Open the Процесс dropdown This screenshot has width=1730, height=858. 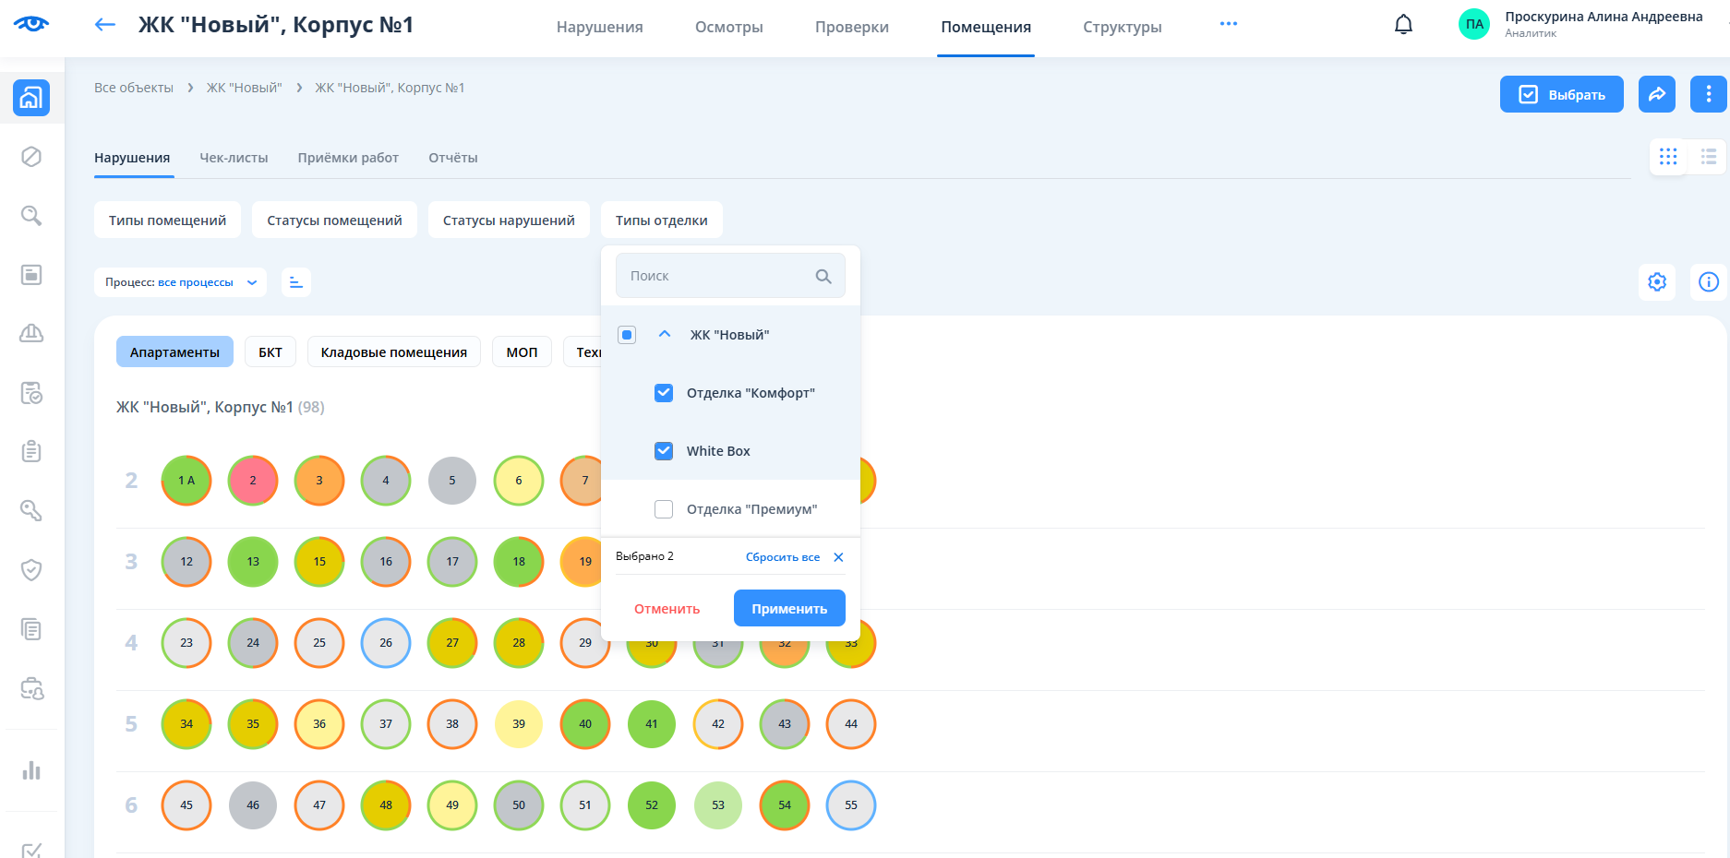point(180,282)
